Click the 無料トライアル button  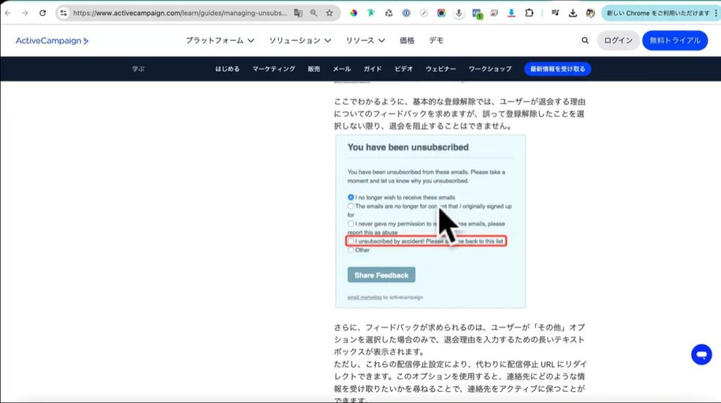click(x=675, y=41)
